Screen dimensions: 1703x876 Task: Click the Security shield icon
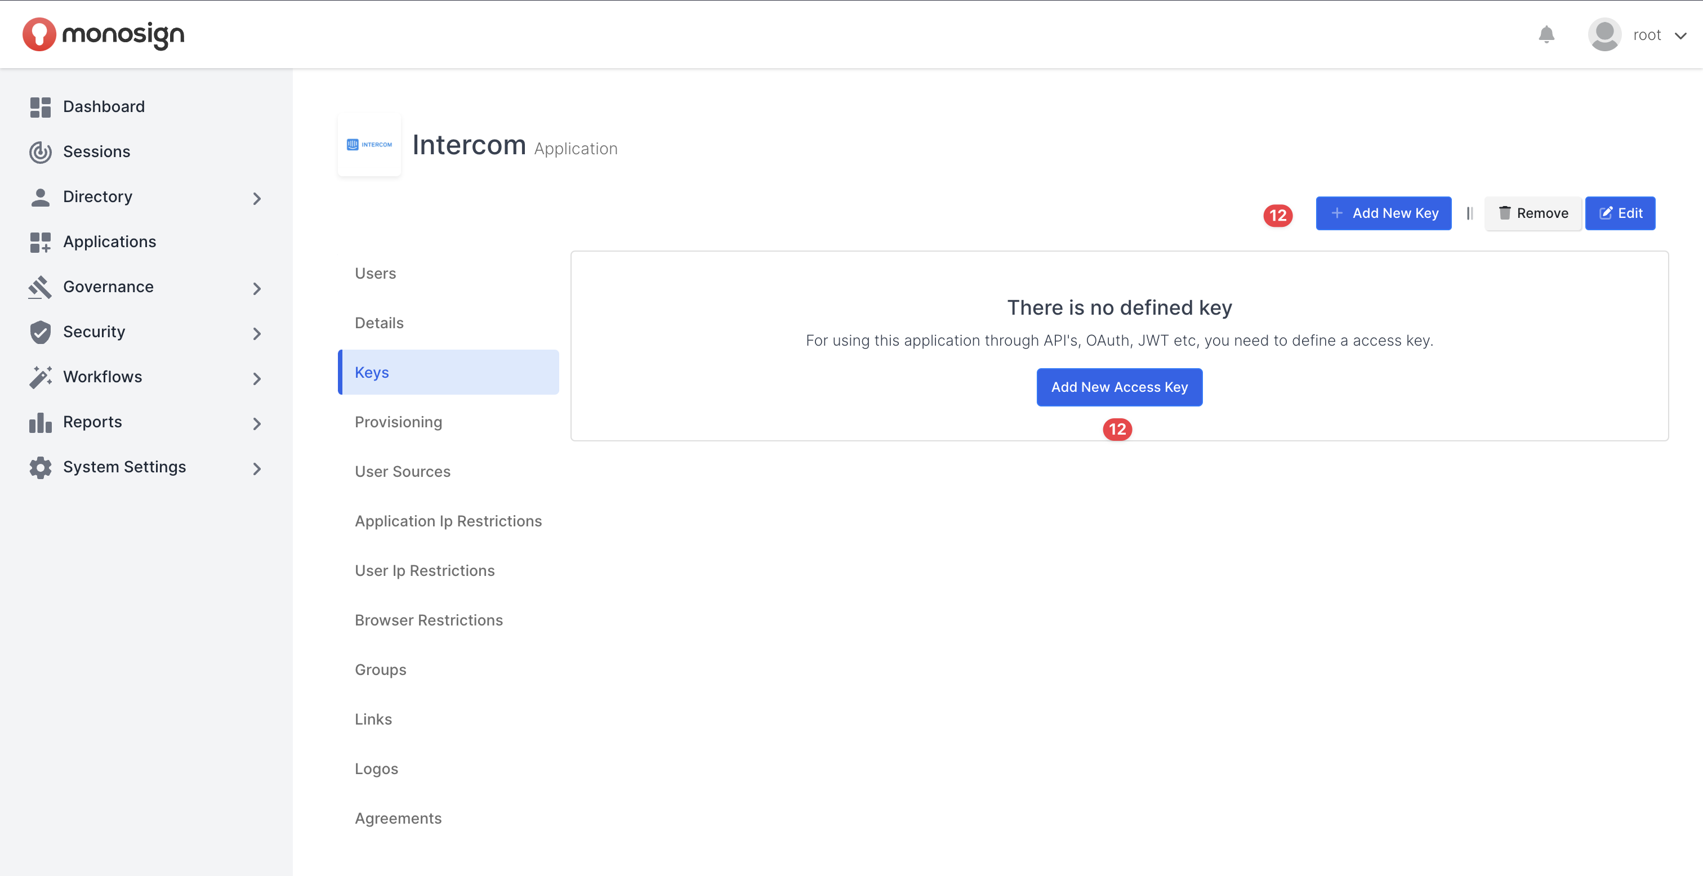[41, 332]
